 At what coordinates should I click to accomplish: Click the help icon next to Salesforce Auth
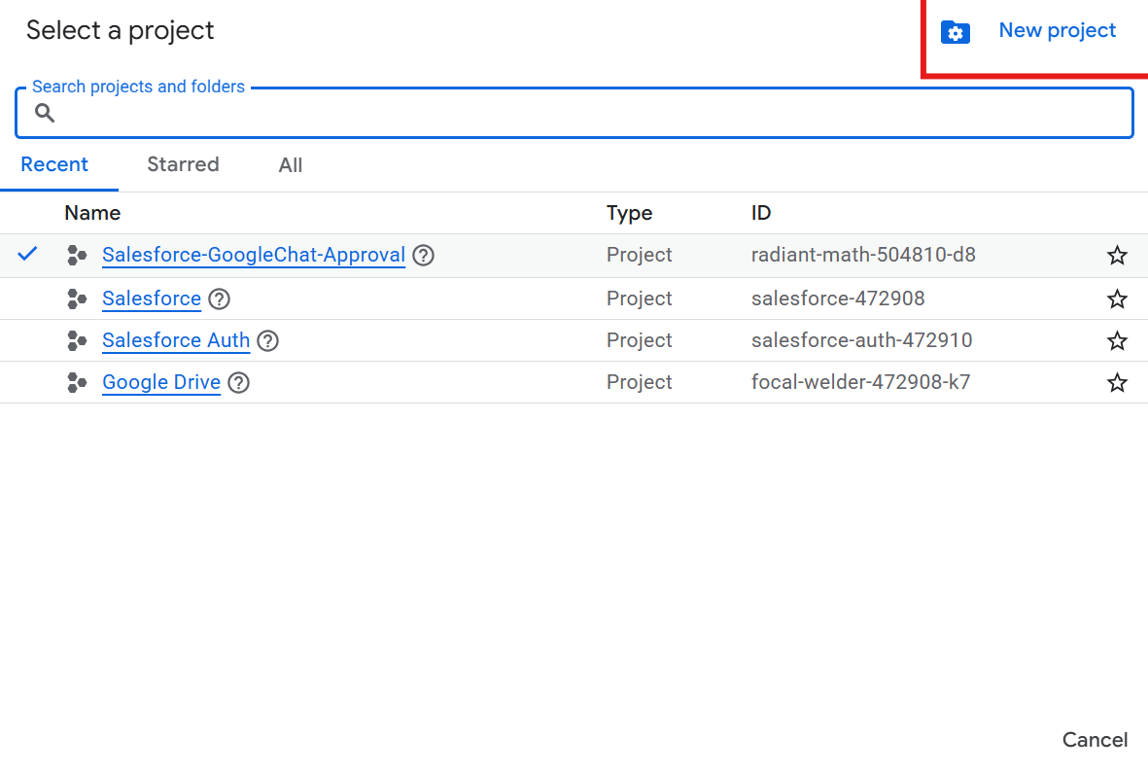[268, 340]
